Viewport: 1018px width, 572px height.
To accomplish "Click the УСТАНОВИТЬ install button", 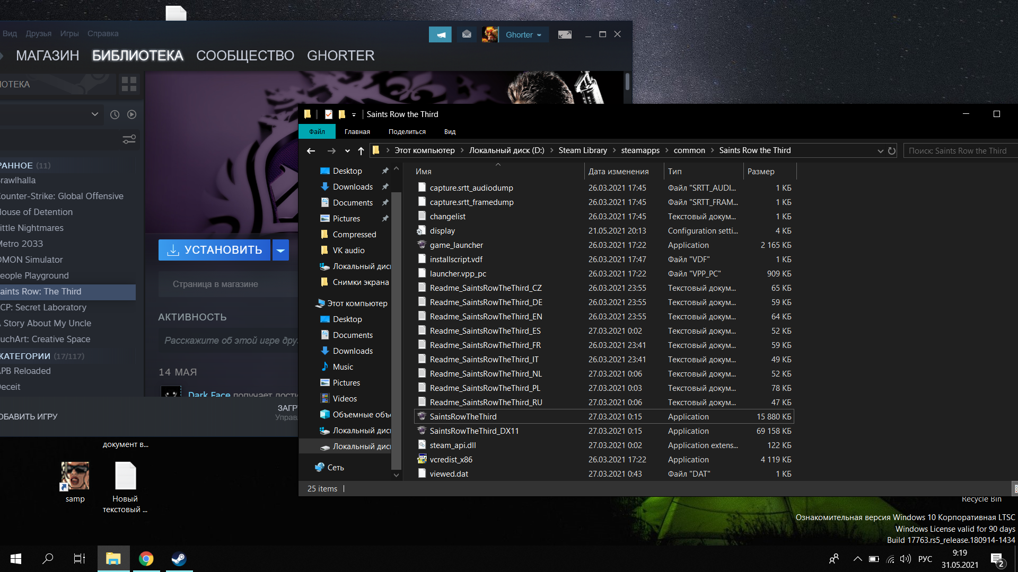I will (x=214, y=250).
